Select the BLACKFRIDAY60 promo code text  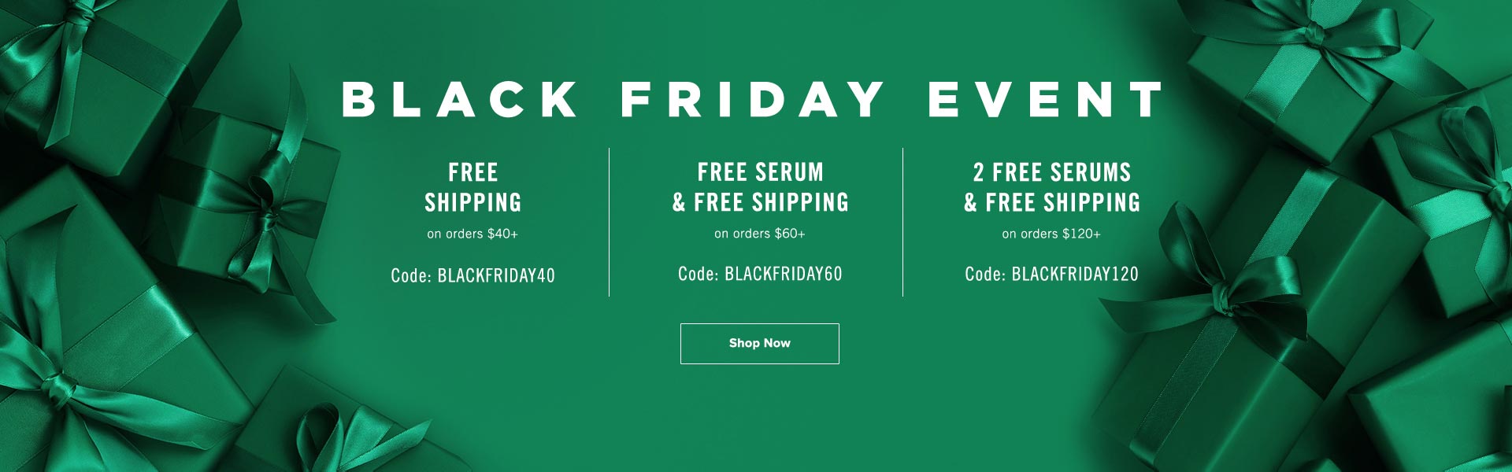[x=784, y=275]
